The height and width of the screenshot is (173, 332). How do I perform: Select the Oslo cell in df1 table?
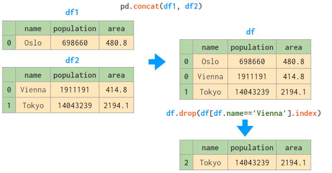[33, 42]
